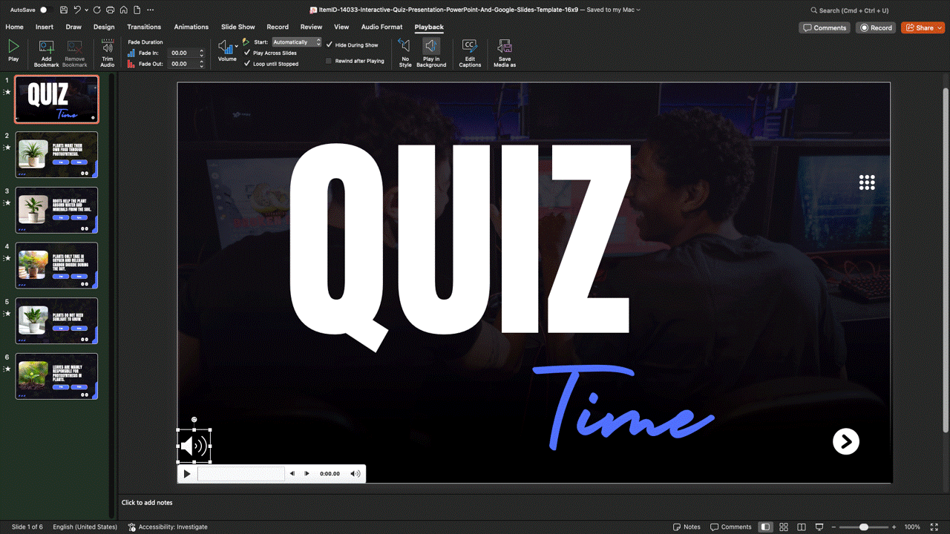The height and width of the screenshot is (534, 950).
Task: Skip forward in the audio player bar
Action: (307, 474)
